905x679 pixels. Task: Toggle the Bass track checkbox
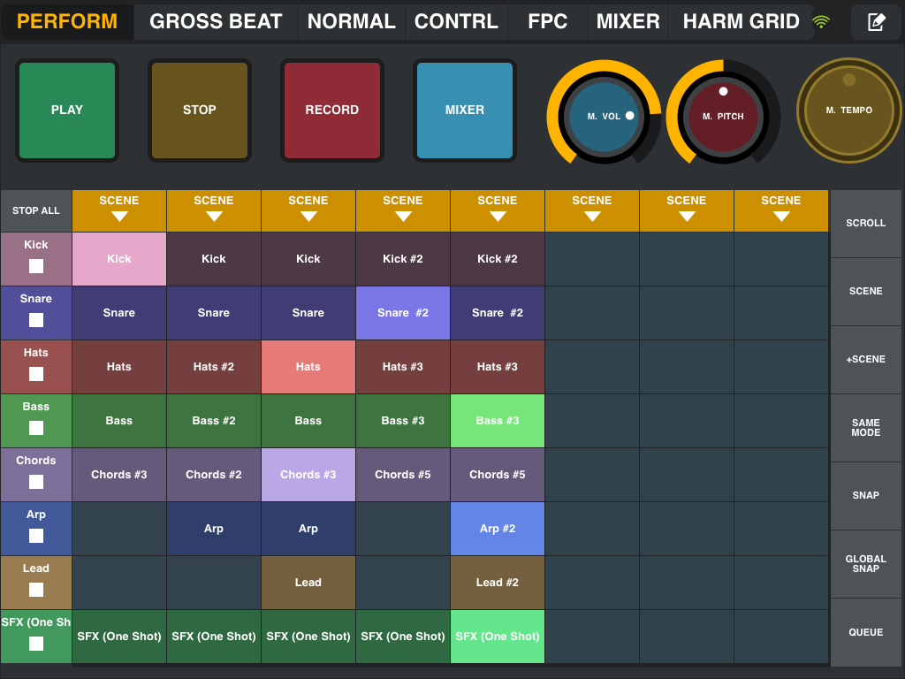(x=36, y=428)
